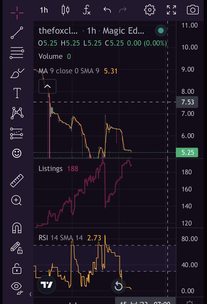Click the green market status dot

161,31
